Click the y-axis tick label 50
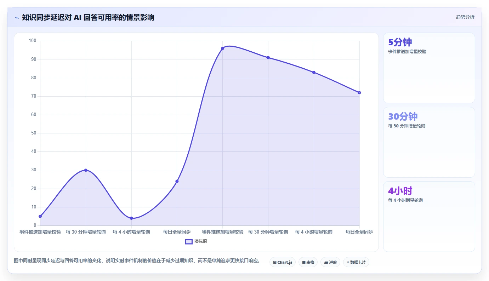The width and height of the screenshot is (489, 281). tap(34, 133)
